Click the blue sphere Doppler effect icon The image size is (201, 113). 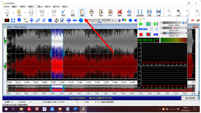19,20
